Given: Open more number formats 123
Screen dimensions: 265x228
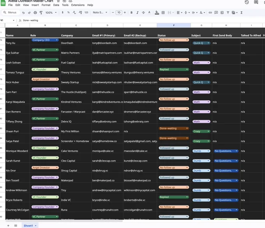Looking at the screenshot, I should click(x=87, y=13).
